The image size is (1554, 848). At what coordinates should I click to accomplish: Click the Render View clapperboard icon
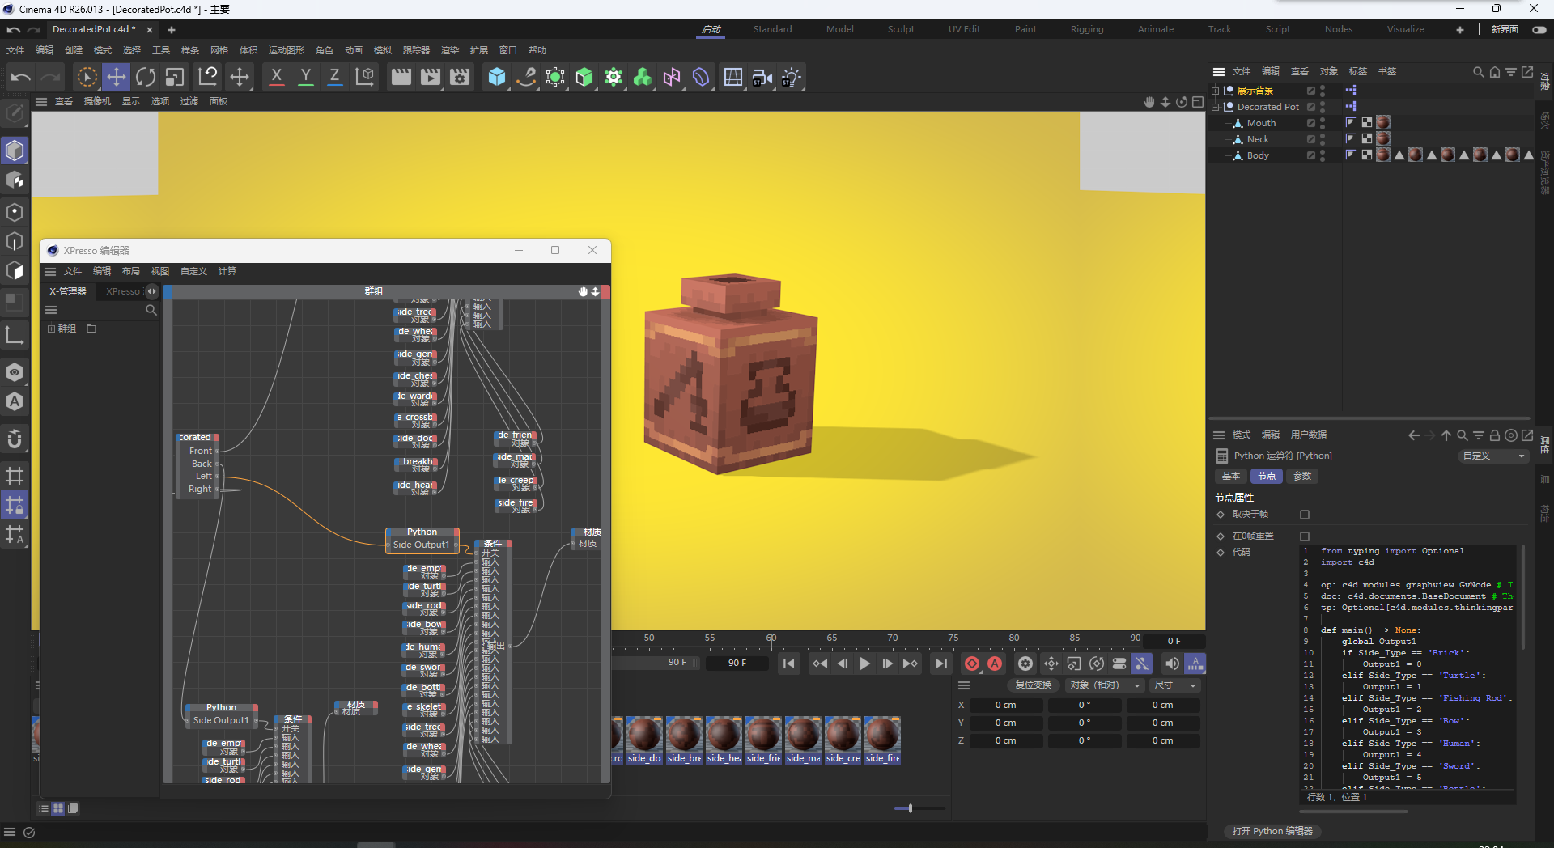pyautogui.click(x=401, y=77)
